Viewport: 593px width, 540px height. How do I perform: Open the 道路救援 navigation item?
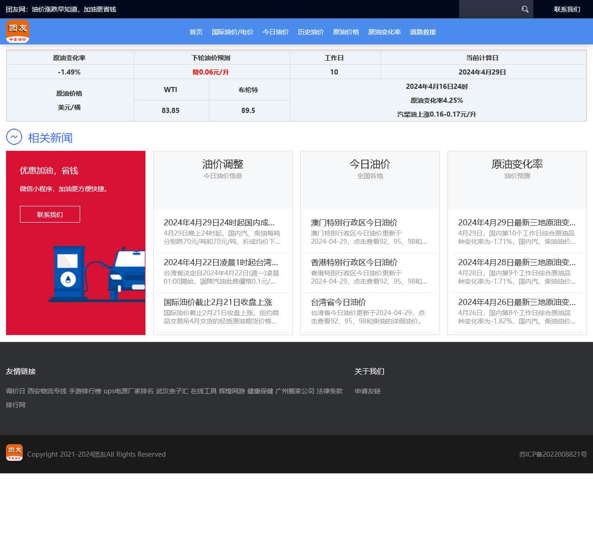(423, 32)
